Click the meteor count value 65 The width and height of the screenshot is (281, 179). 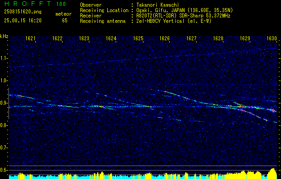point(65,21)
